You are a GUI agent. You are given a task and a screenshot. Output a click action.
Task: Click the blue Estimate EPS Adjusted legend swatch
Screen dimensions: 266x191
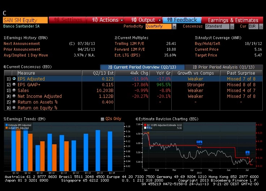click(7, 125)
